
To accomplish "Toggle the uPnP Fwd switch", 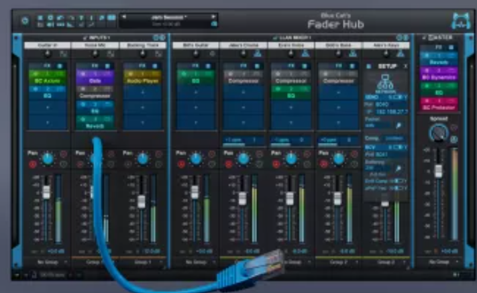I will [399, 188].
